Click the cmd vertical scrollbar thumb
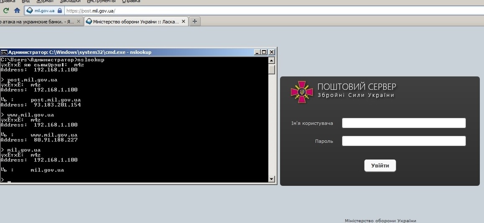Viewport: 484px width, 223px height. [x=272, y=69]
